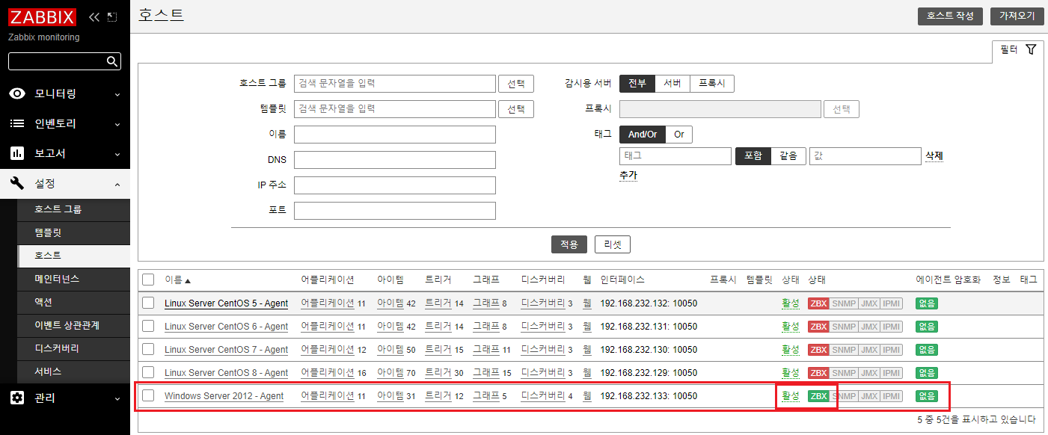Click the 호스트 작성 button
The image size is (1048, 435).
pos(950,16)
